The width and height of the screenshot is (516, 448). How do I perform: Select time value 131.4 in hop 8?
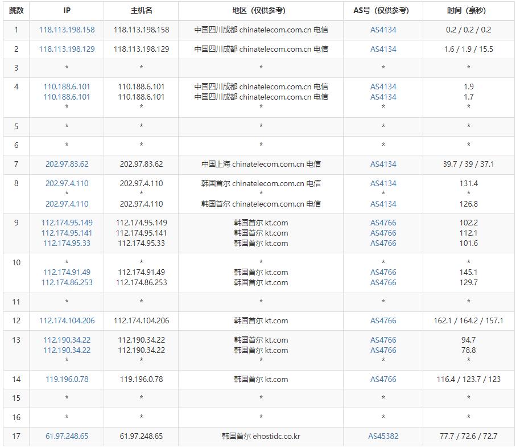coord(468,183)
